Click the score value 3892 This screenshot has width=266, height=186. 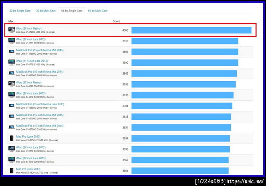(x=125, y=63)
